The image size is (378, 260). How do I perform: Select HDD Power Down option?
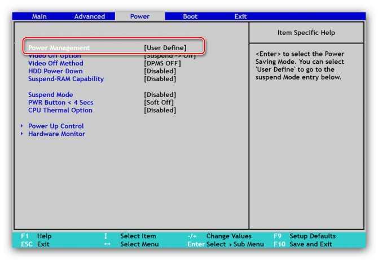(x=55, y=71)
